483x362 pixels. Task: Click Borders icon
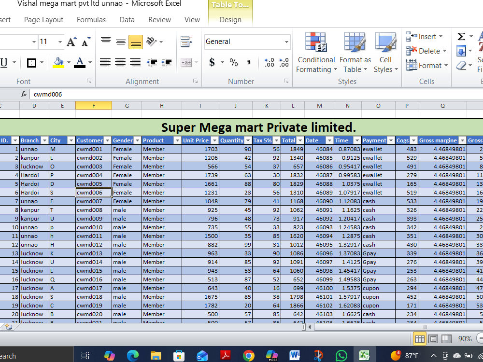[32, 62]
